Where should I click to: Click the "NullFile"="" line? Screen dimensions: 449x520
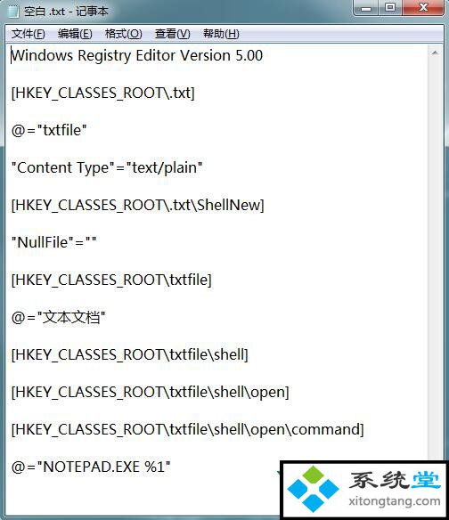point(53,242)
